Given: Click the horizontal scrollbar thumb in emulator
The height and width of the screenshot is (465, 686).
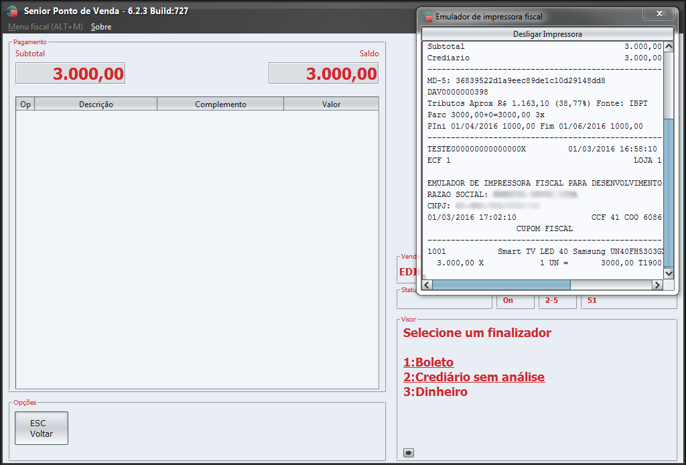Looking at the screenshot, I should [501, 285].
